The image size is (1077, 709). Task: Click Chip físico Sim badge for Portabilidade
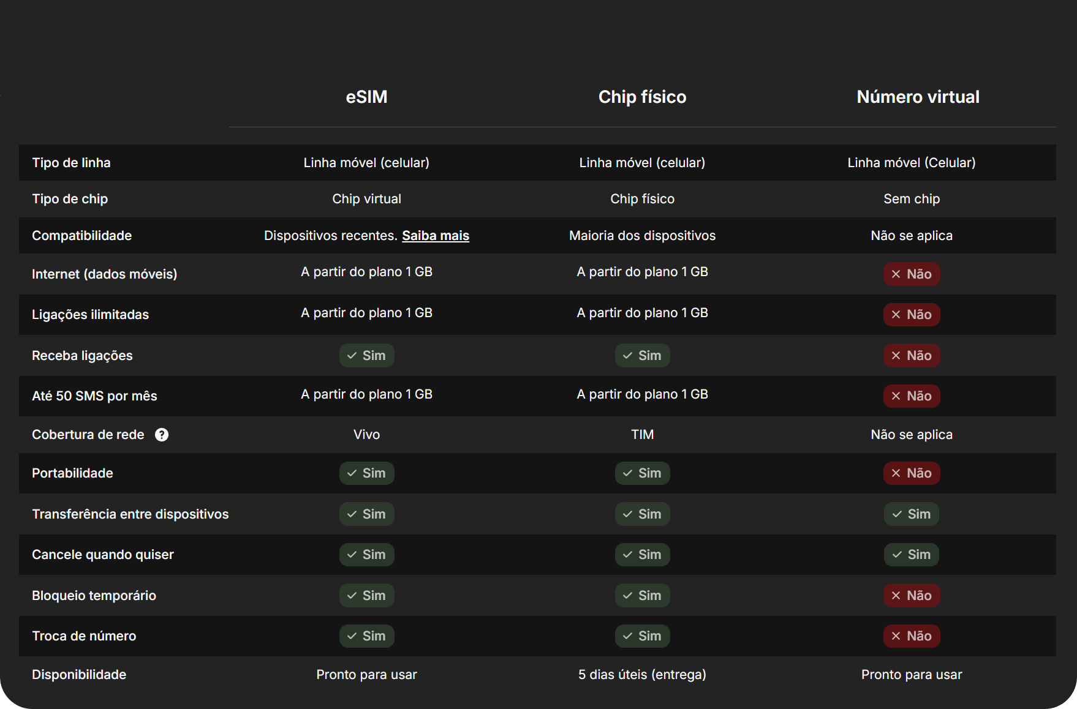642,473
